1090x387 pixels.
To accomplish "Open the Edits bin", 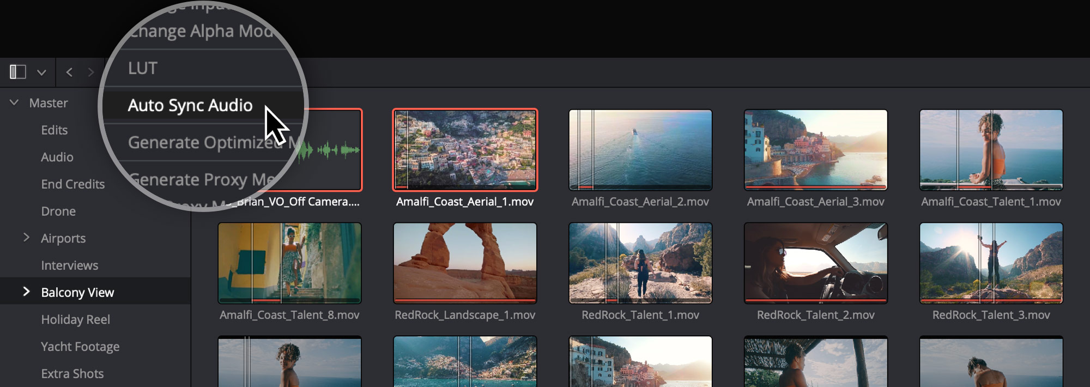I will (55, 130).
